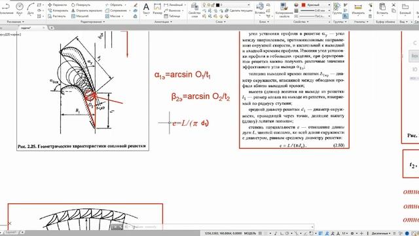The image size is (419, 236).
Task: Click the Base (Базовый) view icon
Action: (x=405, y=9)
